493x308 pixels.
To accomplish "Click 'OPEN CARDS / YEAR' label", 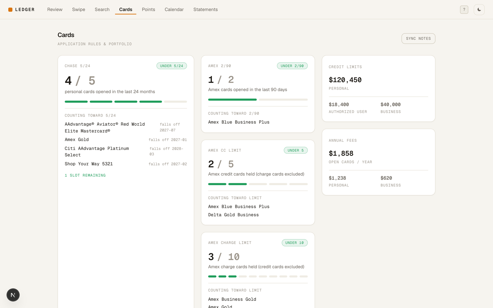I will (350, 162).
